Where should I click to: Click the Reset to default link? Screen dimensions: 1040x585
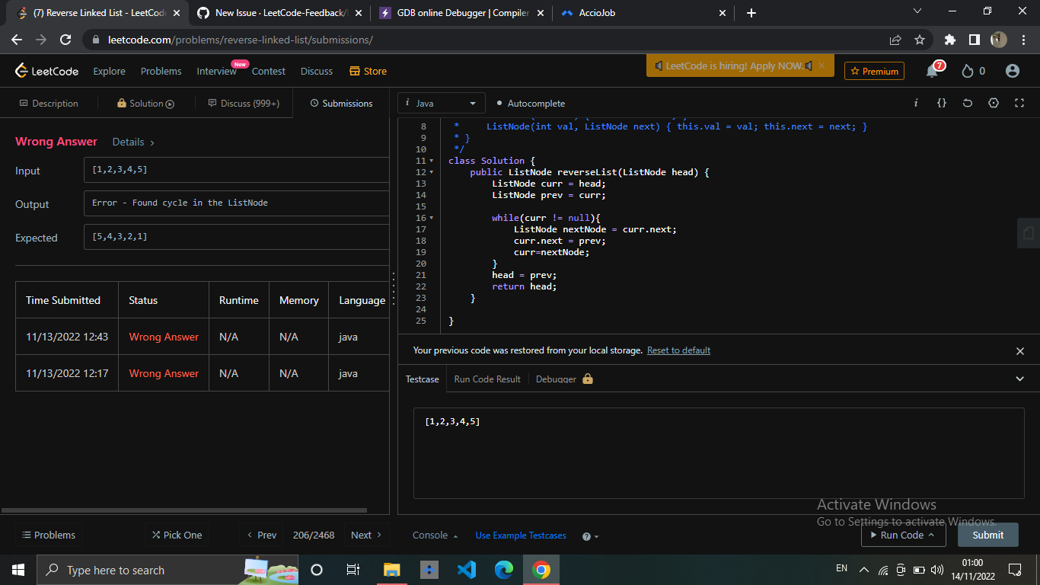tap(678, 350)
